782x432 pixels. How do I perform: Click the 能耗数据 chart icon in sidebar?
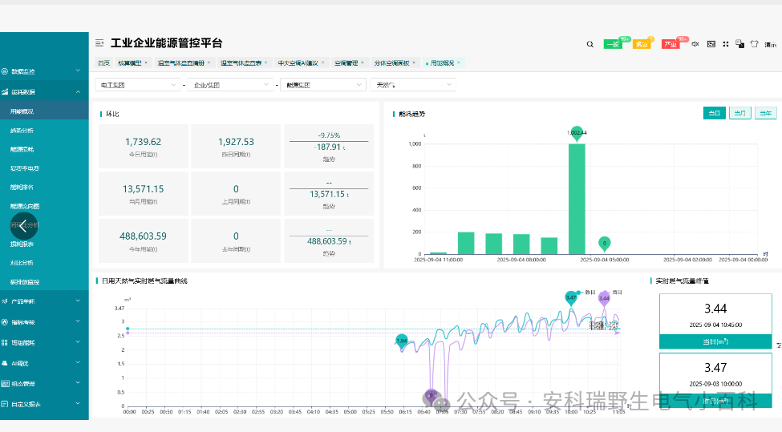pos(5,91)
